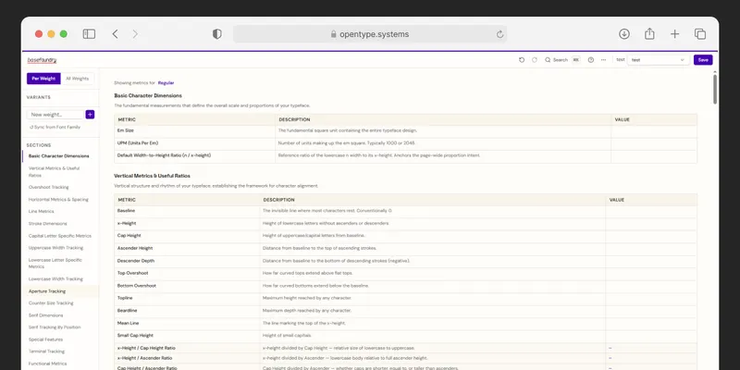Screen dimensions: 740x370
Task: Reload the page using the refresh icon
Action: click(x=499, y=34)
